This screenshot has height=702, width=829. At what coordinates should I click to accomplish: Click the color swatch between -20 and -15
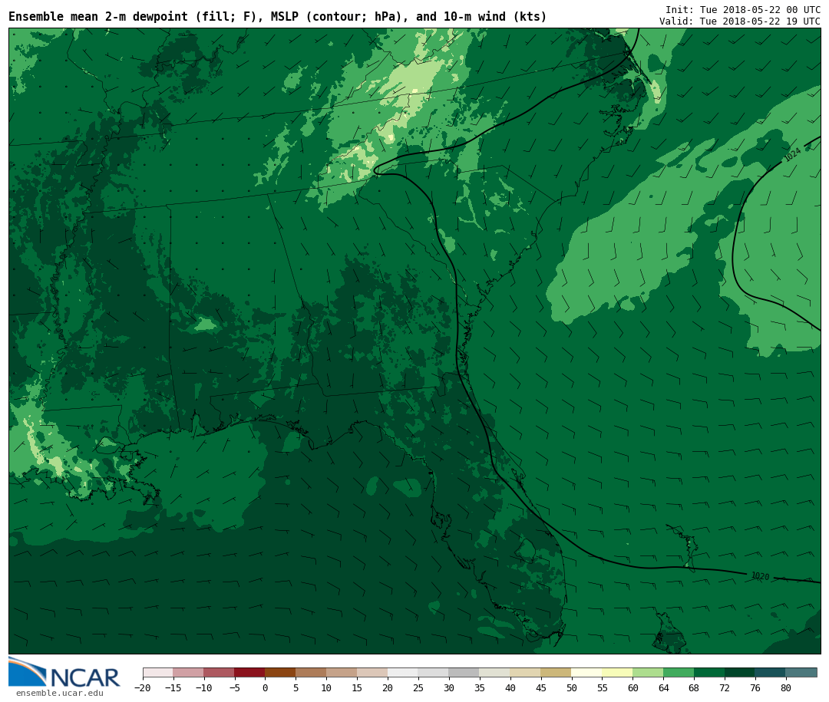158,672
